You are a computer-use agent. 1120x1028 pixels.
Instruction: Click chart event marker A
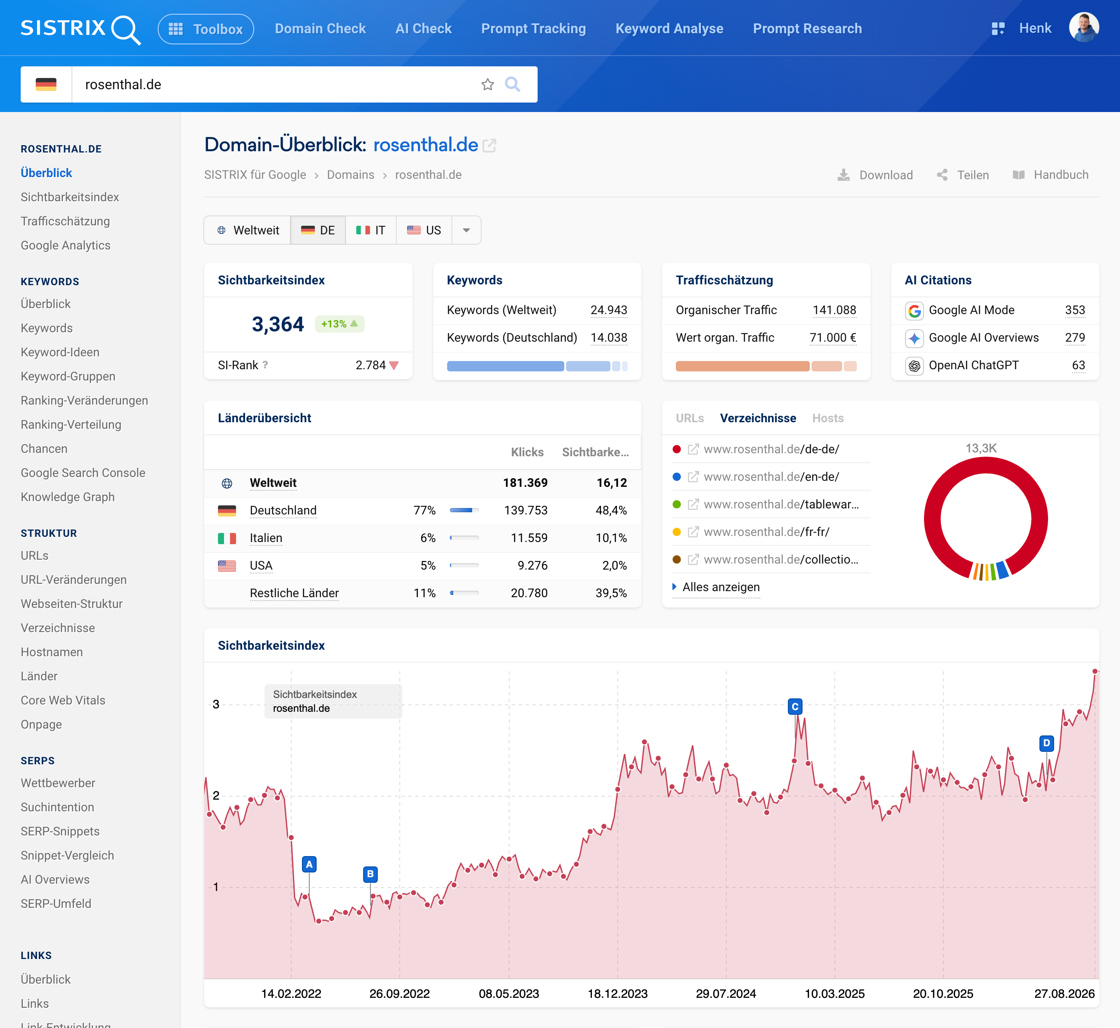pos(309,864)
